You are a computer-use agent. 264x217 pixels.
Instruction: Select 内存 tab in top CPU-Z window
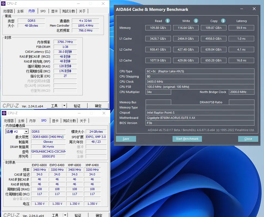[x=32, y=11]
